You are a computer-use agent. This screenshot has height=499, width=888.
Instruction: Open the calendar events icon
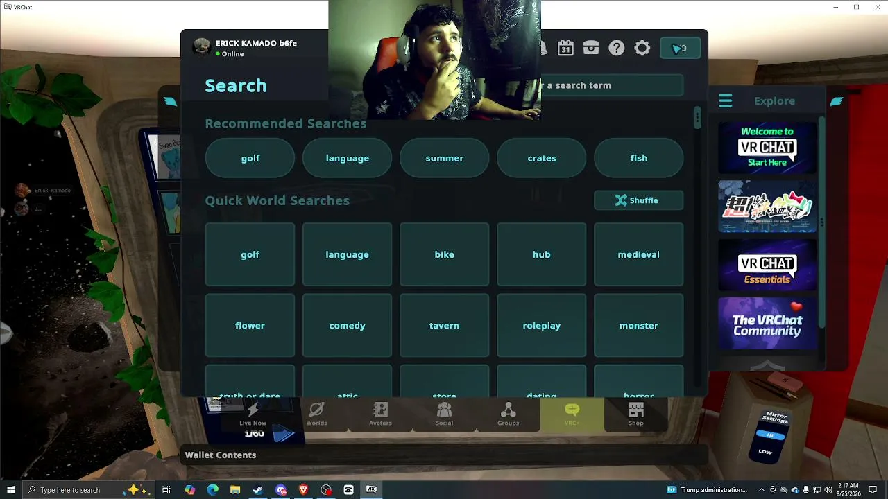565,48
